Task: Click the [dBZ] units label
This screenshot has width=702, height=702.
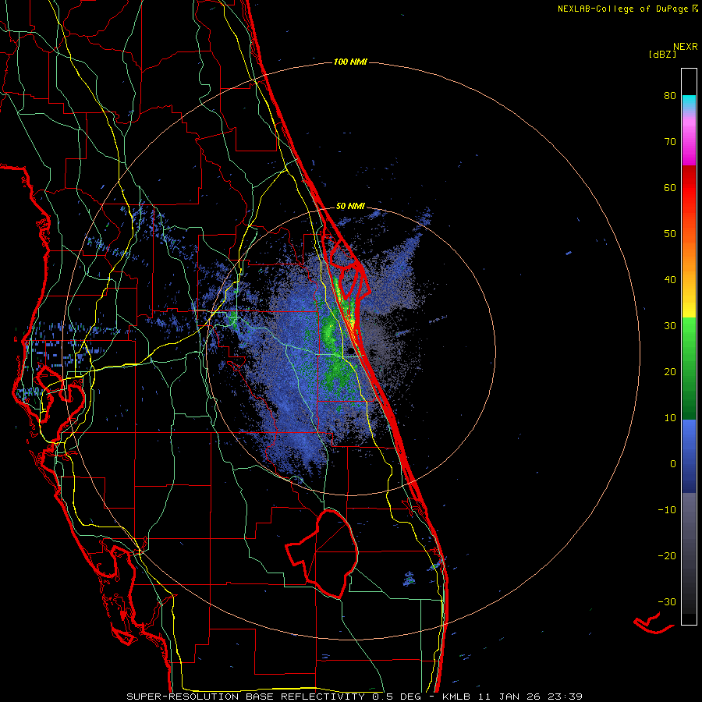Action: tap(662, 55)
